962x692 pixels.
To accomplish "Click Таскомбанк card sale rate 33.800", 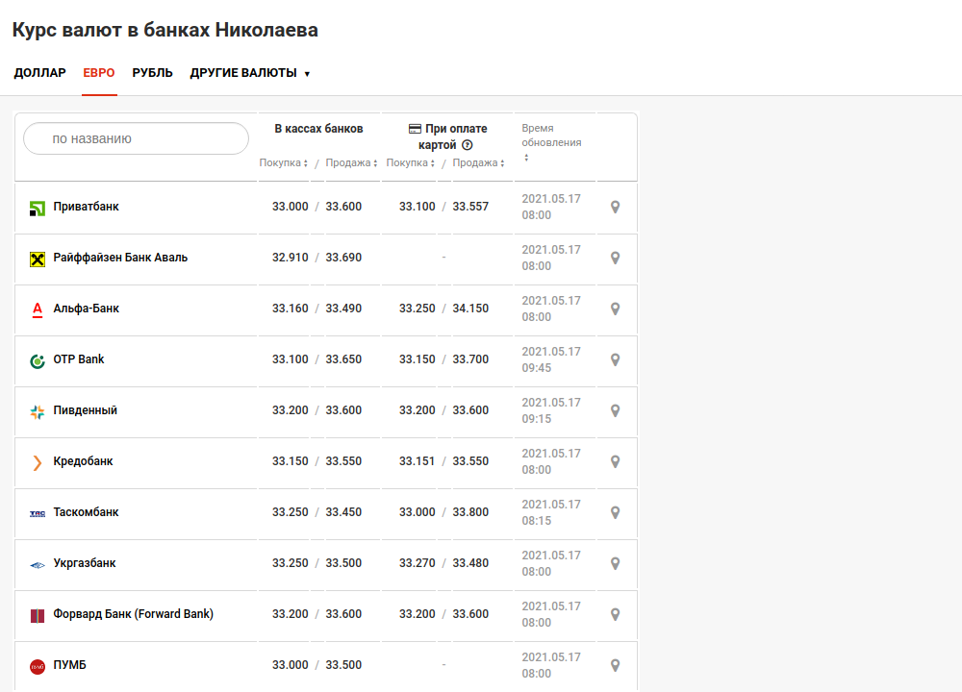I will [470, 512].
